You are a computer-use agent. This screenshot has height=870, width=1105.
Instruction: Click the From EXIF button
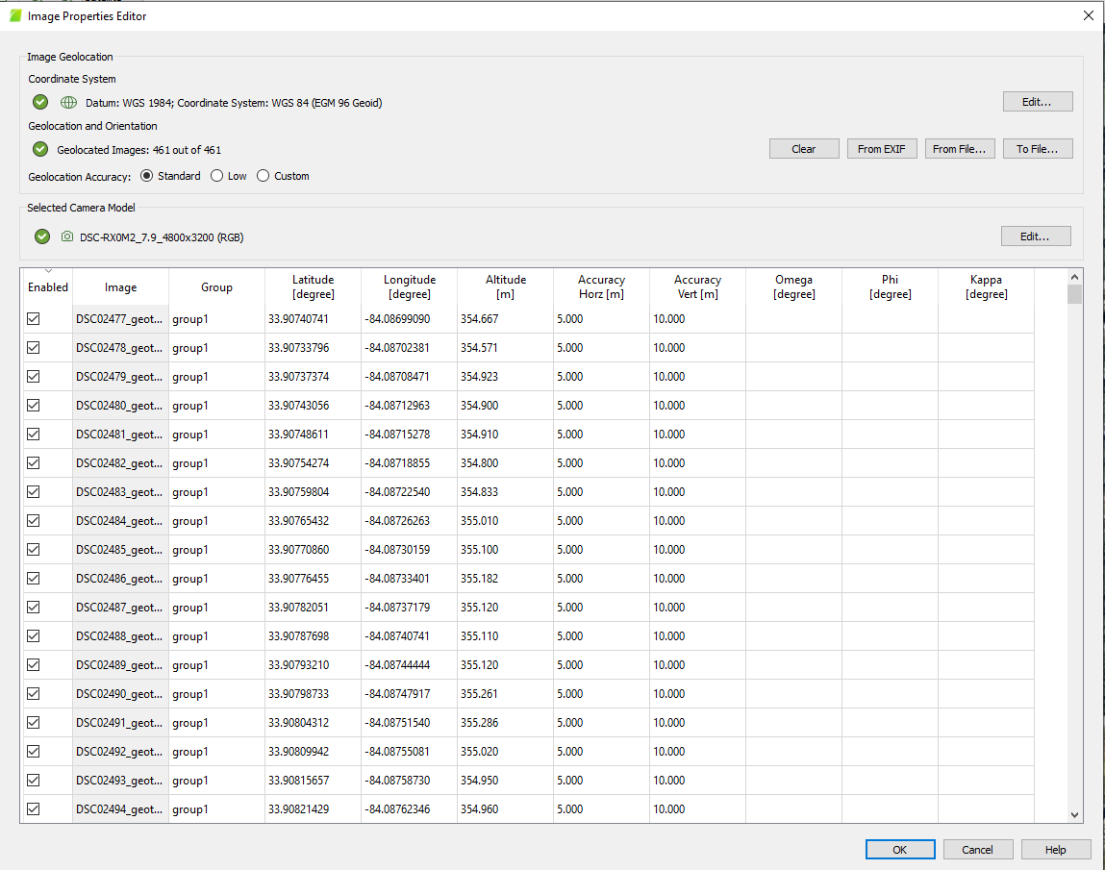pyautogui.click(x=882, y=148)
